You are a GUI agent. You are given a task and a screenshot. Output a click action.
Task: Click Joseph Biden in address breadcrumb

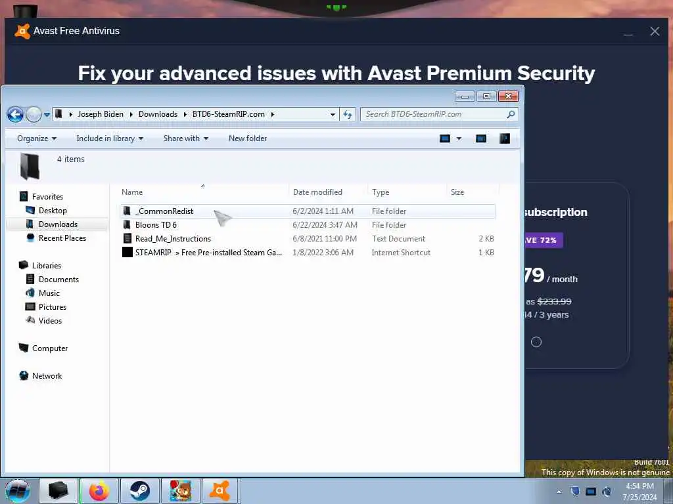click(x=101, y=114)
